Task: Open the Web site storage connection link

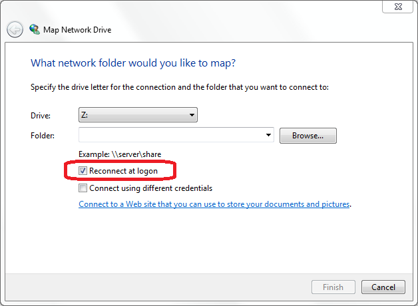Action: [214, 204]
